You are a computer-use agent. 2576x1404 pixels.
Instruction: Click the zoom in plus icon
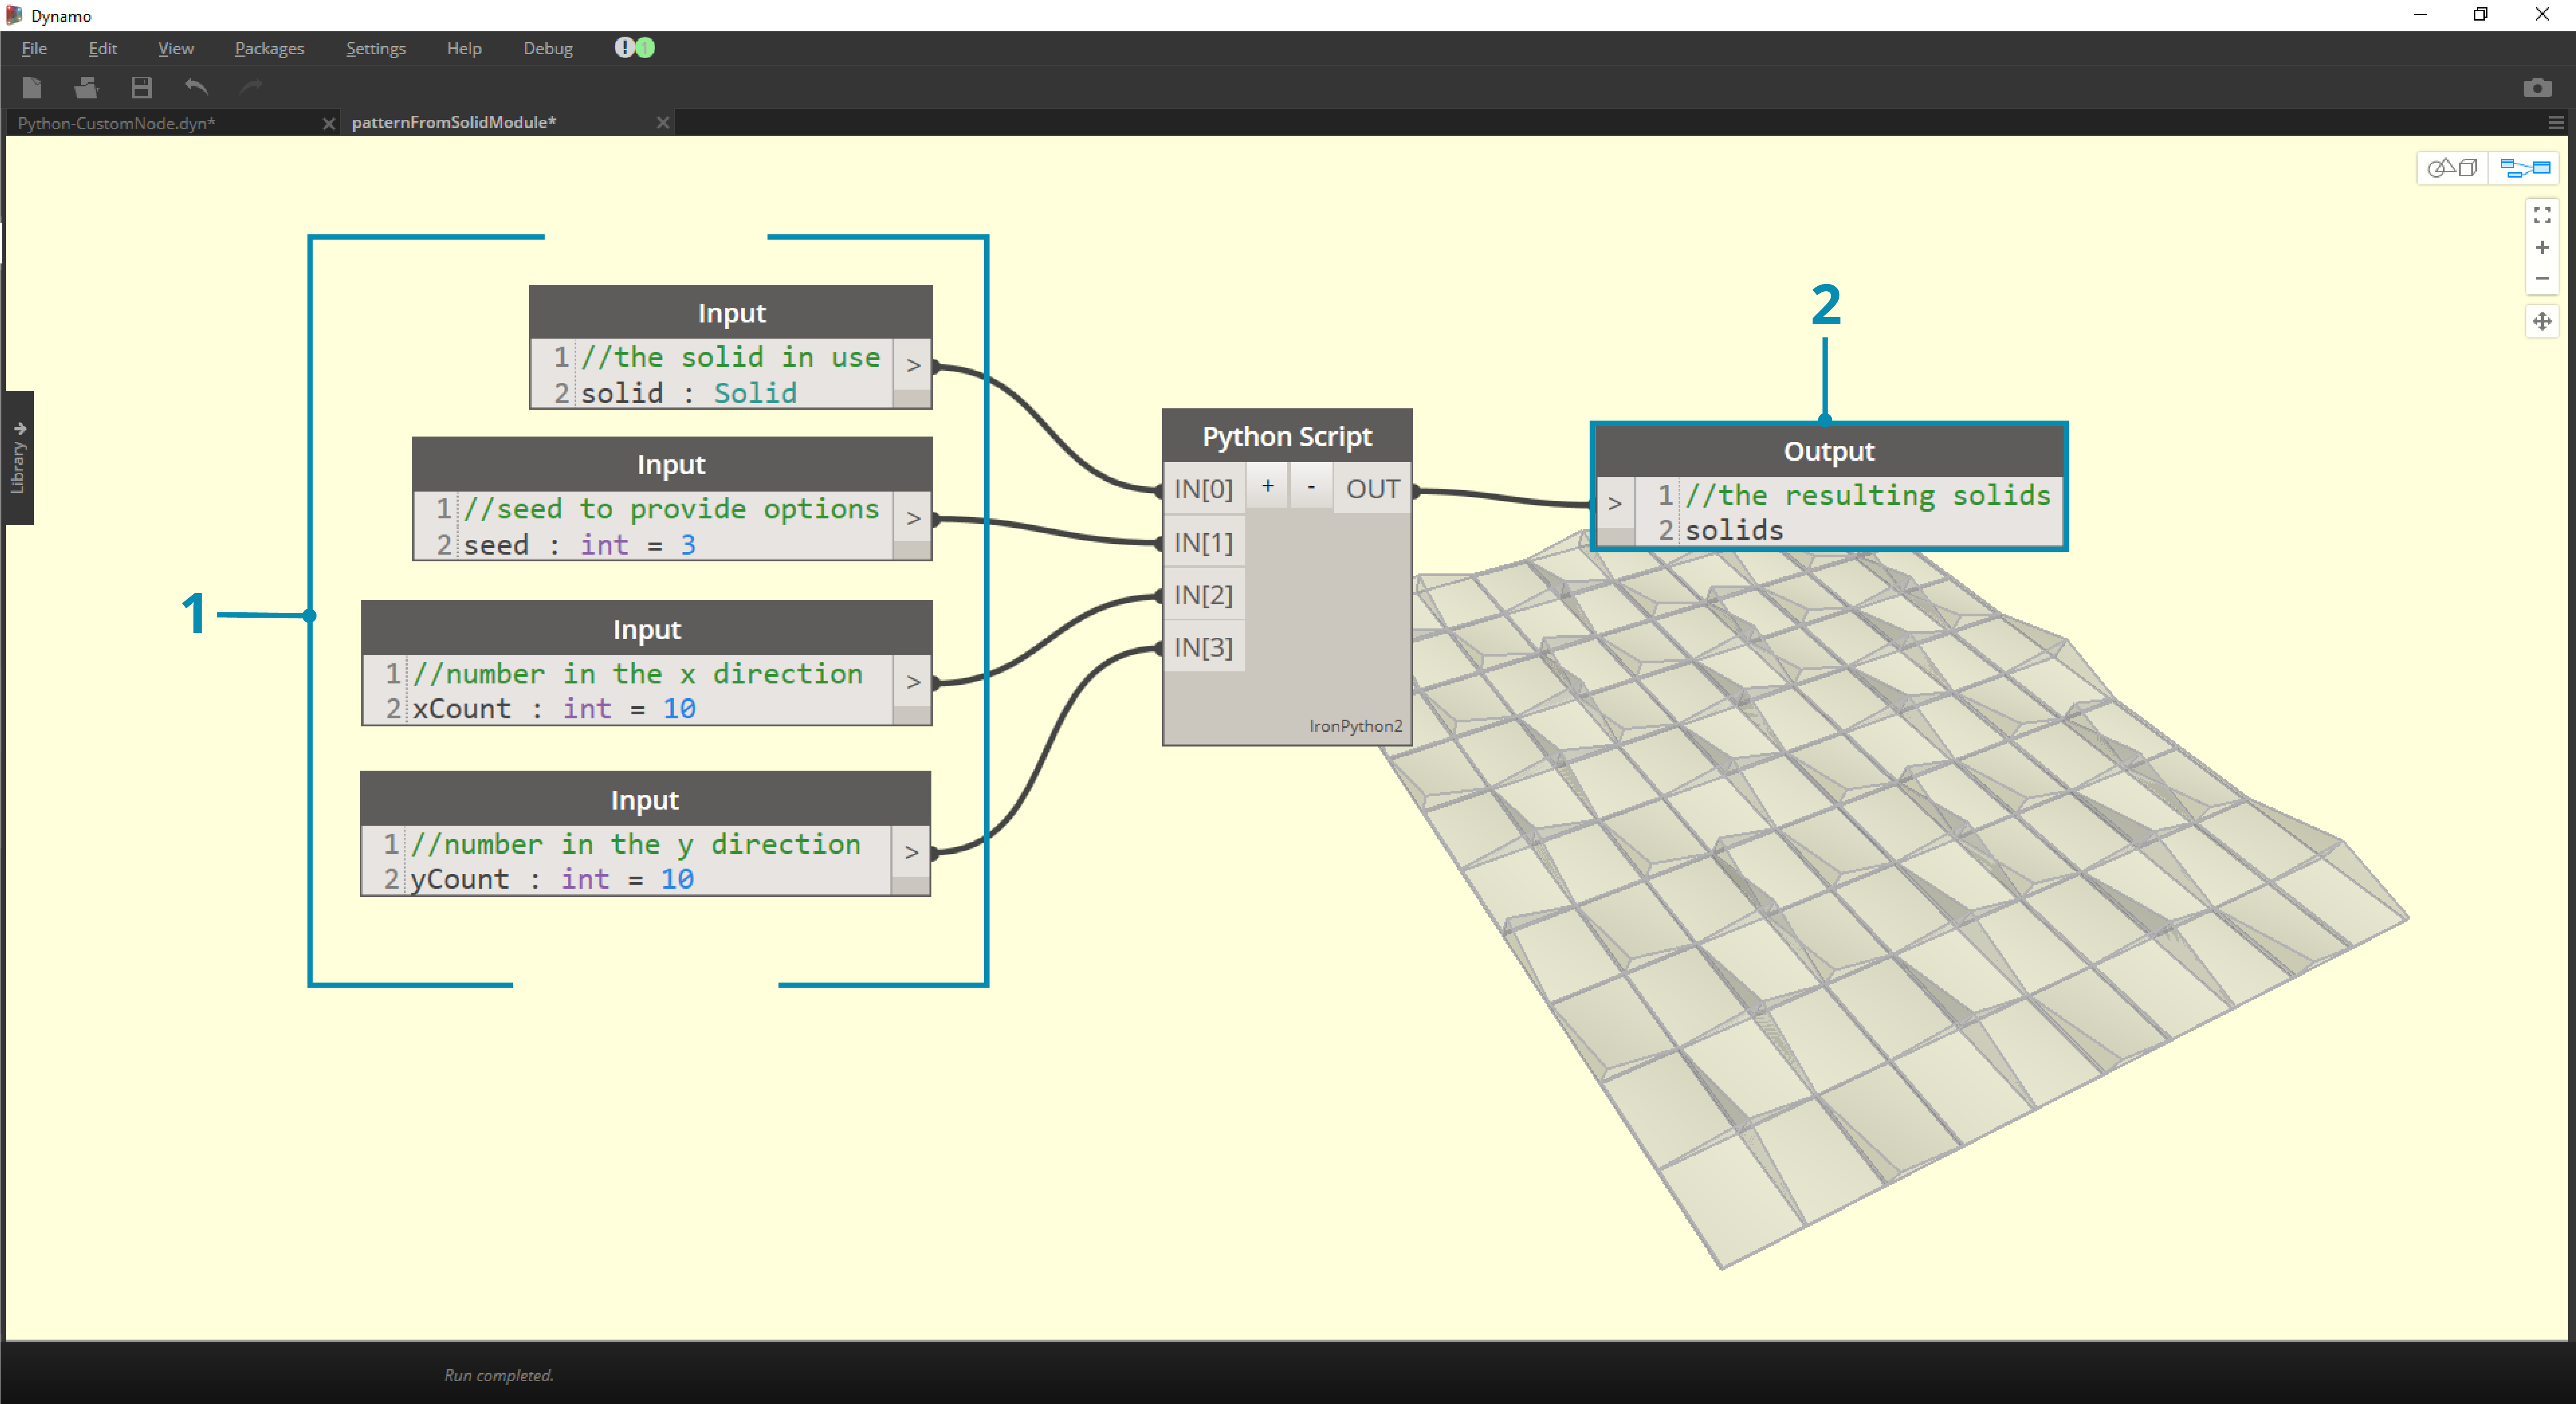point(2542,247)
